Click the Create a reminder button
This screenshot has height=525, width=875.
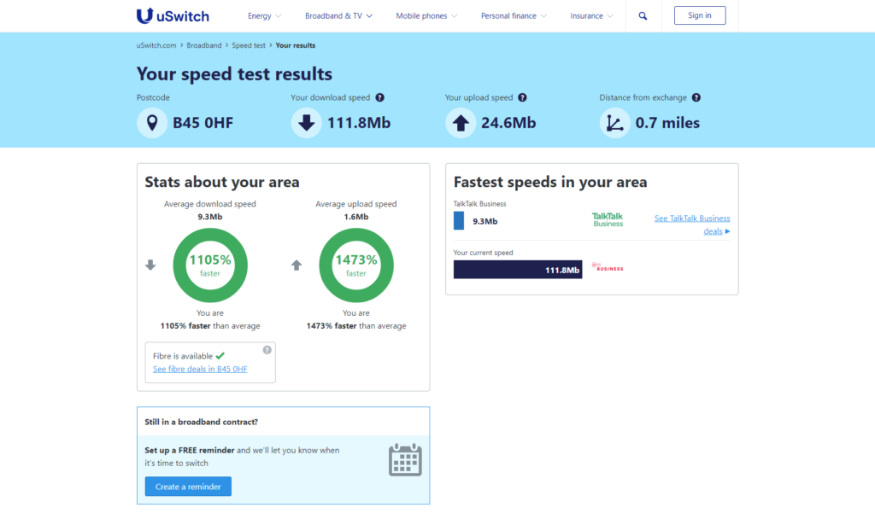(x=188, y=487)
